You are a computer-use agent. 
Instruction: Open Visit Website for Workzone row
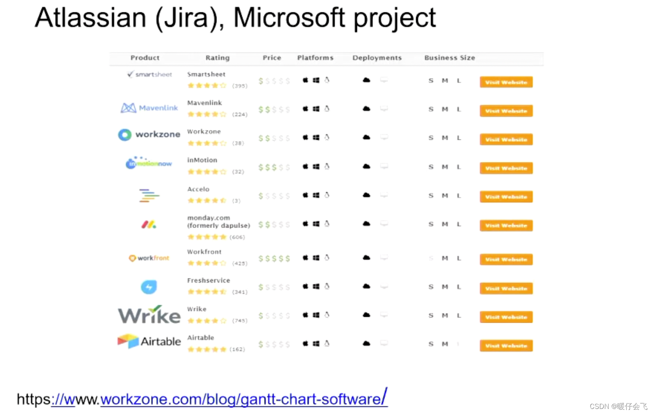[x=506, y=139]
